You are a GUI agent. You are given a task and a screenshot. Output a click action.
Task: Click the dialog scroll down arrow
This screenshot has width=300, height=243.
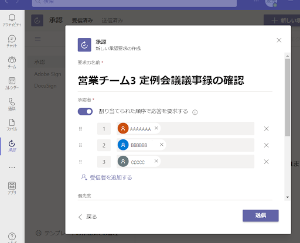point(287,197)
